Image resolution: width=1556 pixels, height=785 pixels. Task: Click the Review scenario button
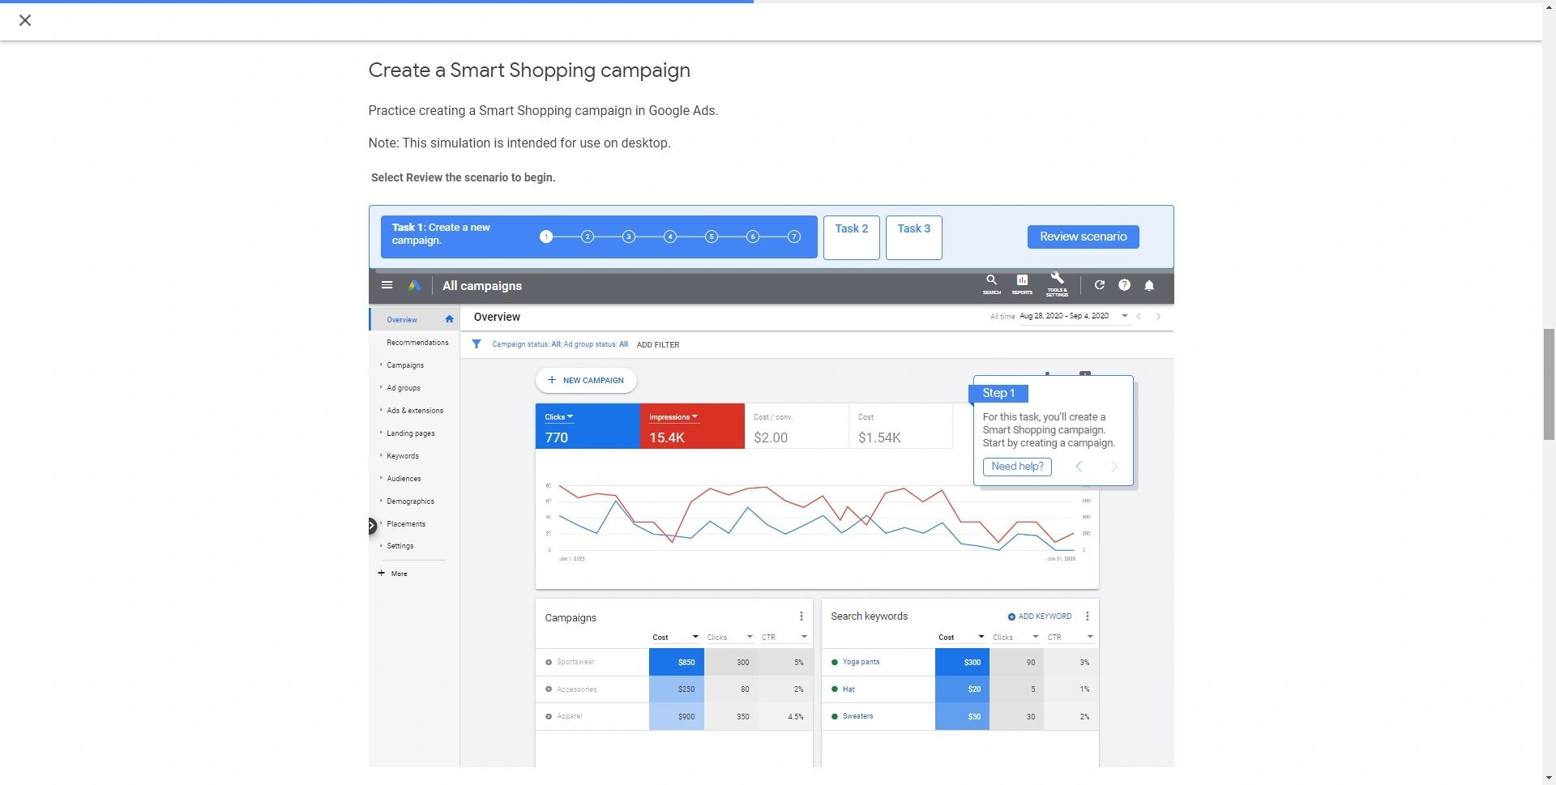(x=1084, y=237)
